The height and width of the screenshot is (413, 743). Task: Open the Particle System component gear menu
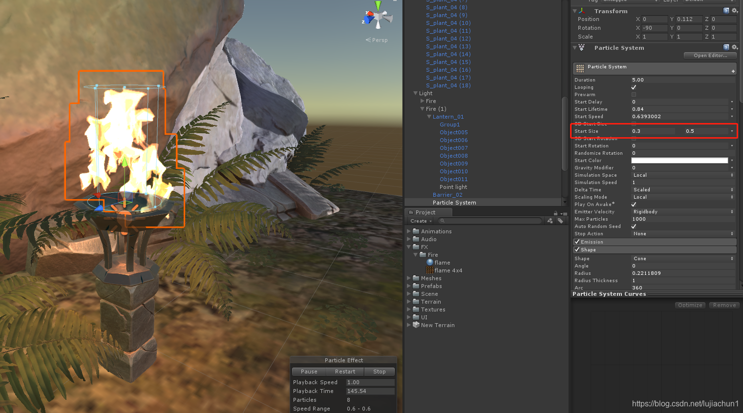pyautogui.click(x=734, y=47)
